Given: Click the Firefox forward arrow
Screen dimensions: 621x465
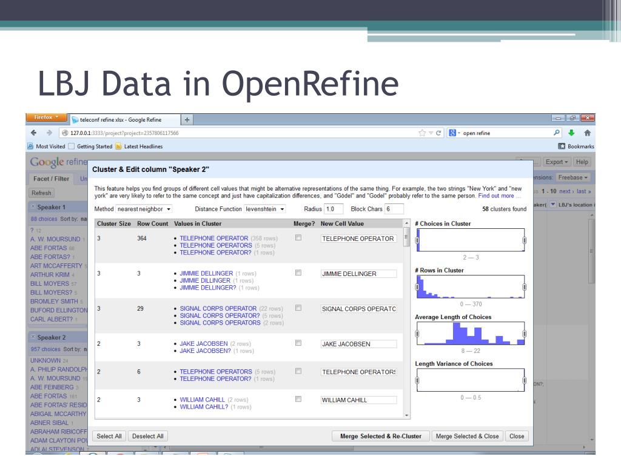Looking at the screenshot, I should click(49, 133).
